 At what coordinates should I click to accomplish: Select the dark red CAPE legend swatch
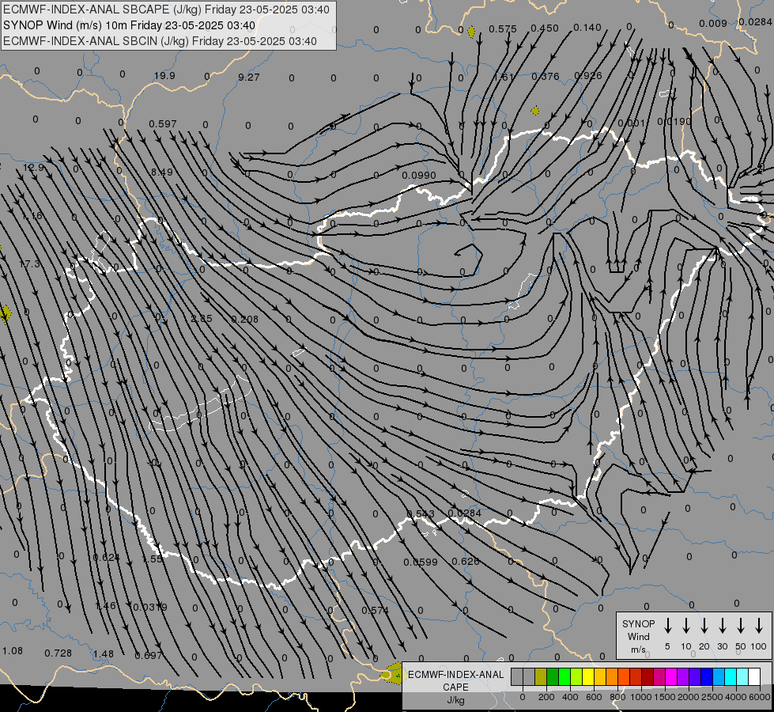coord(648,677)
